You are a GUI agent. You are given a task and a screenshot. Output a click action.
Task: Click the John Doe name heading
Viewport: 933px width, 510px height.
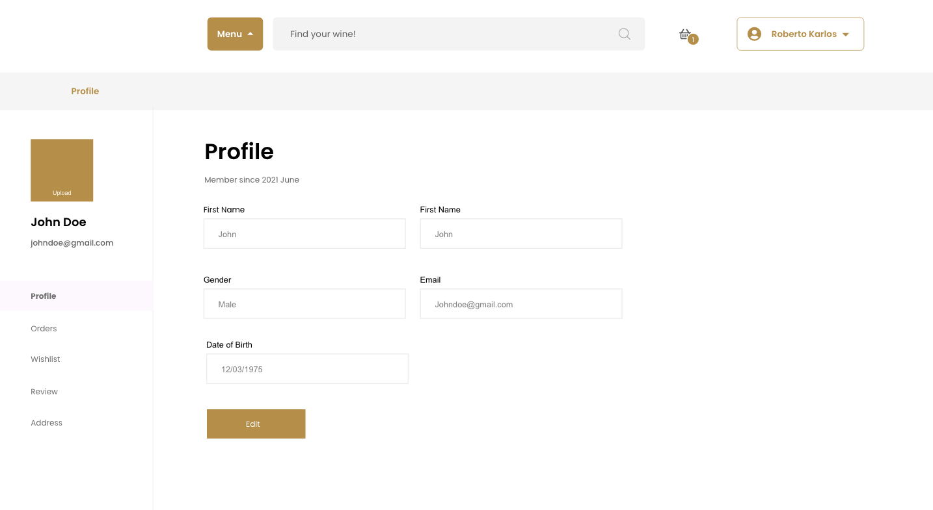tap(59, 222)
